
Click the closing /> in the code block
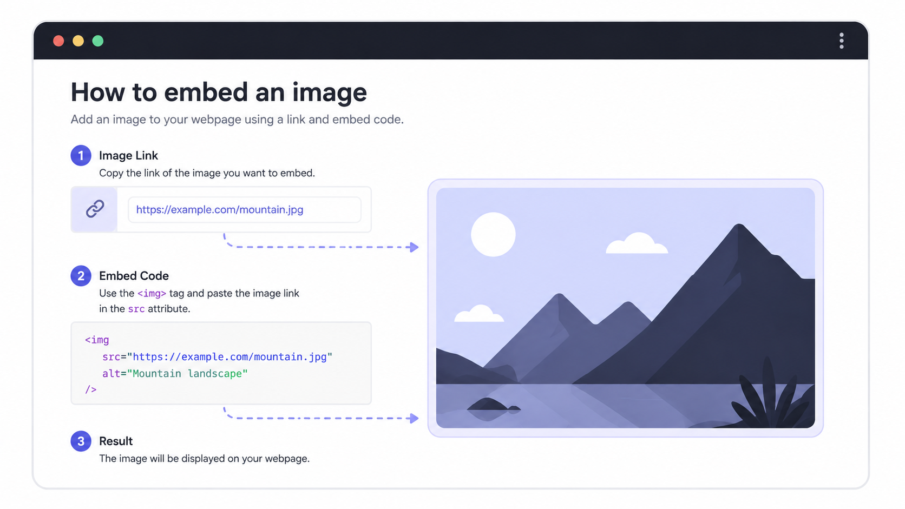(x=90, y=389)
